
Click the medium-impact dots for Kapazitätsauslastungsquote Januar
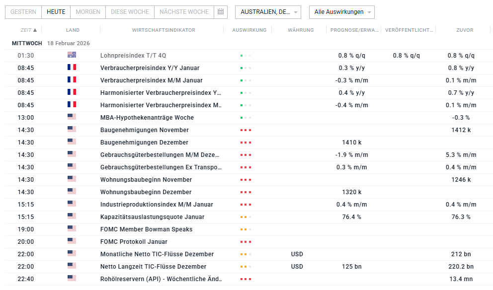[x=246, y=217]
